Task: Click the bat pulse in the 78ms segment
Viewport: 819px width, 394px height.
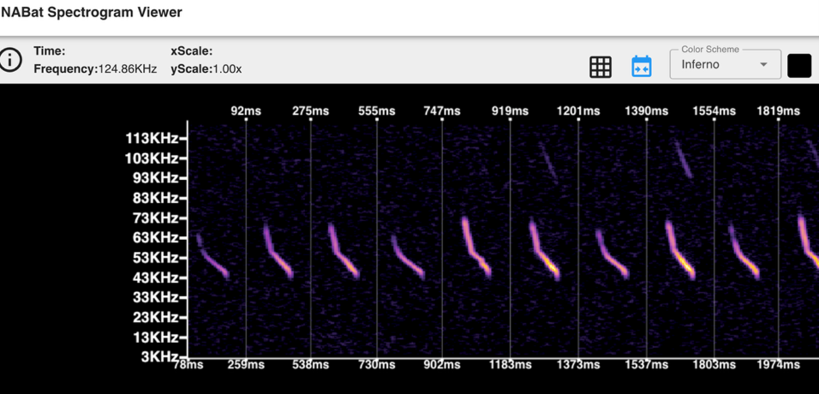Action: [213, 257]
